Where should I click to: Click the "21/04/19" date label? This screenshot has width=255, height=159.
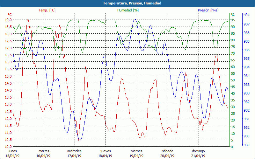198,156
